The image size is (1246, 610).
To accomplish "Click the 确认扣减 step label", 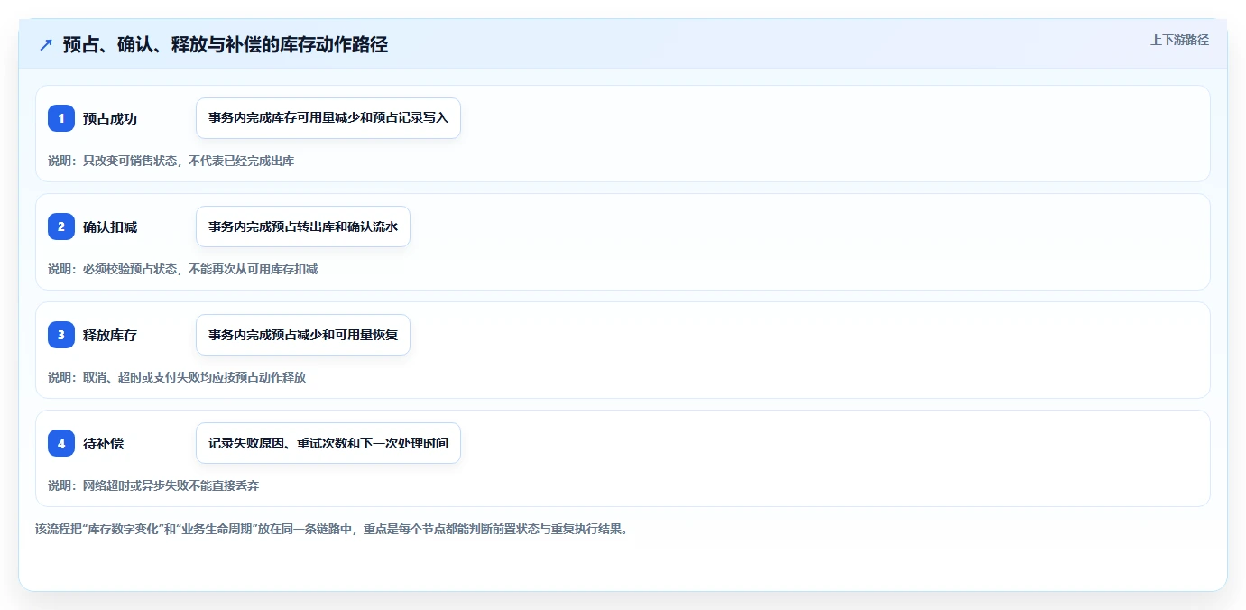I will tap(110, 227).
